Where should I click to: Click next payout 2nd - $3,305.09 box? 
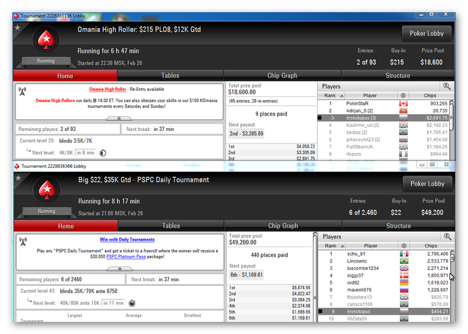tap(246, 134)
